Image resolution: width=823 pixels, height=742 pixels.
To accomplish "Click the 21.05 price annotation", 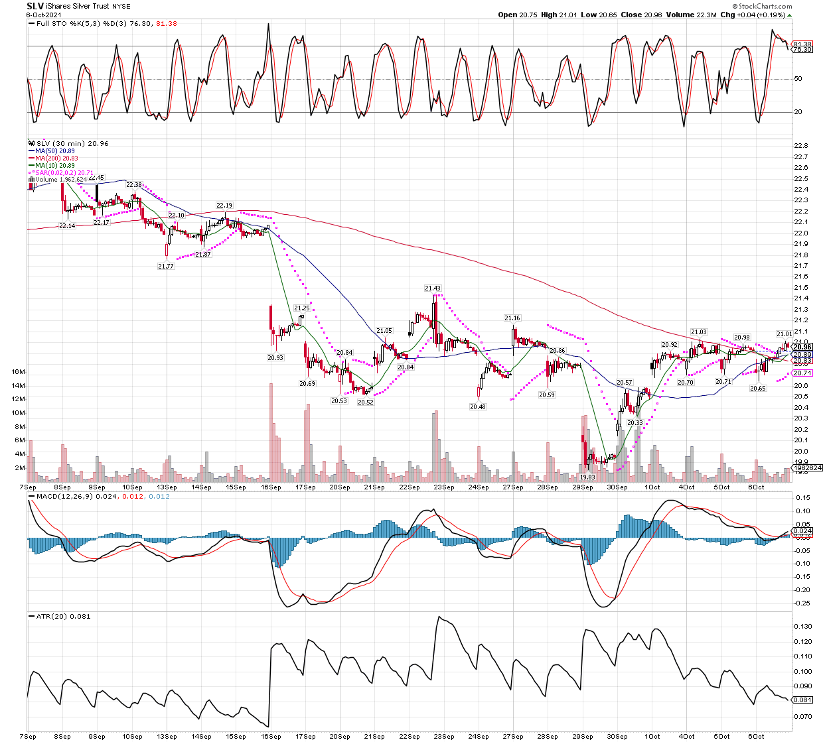I will (x=384, y=331).
